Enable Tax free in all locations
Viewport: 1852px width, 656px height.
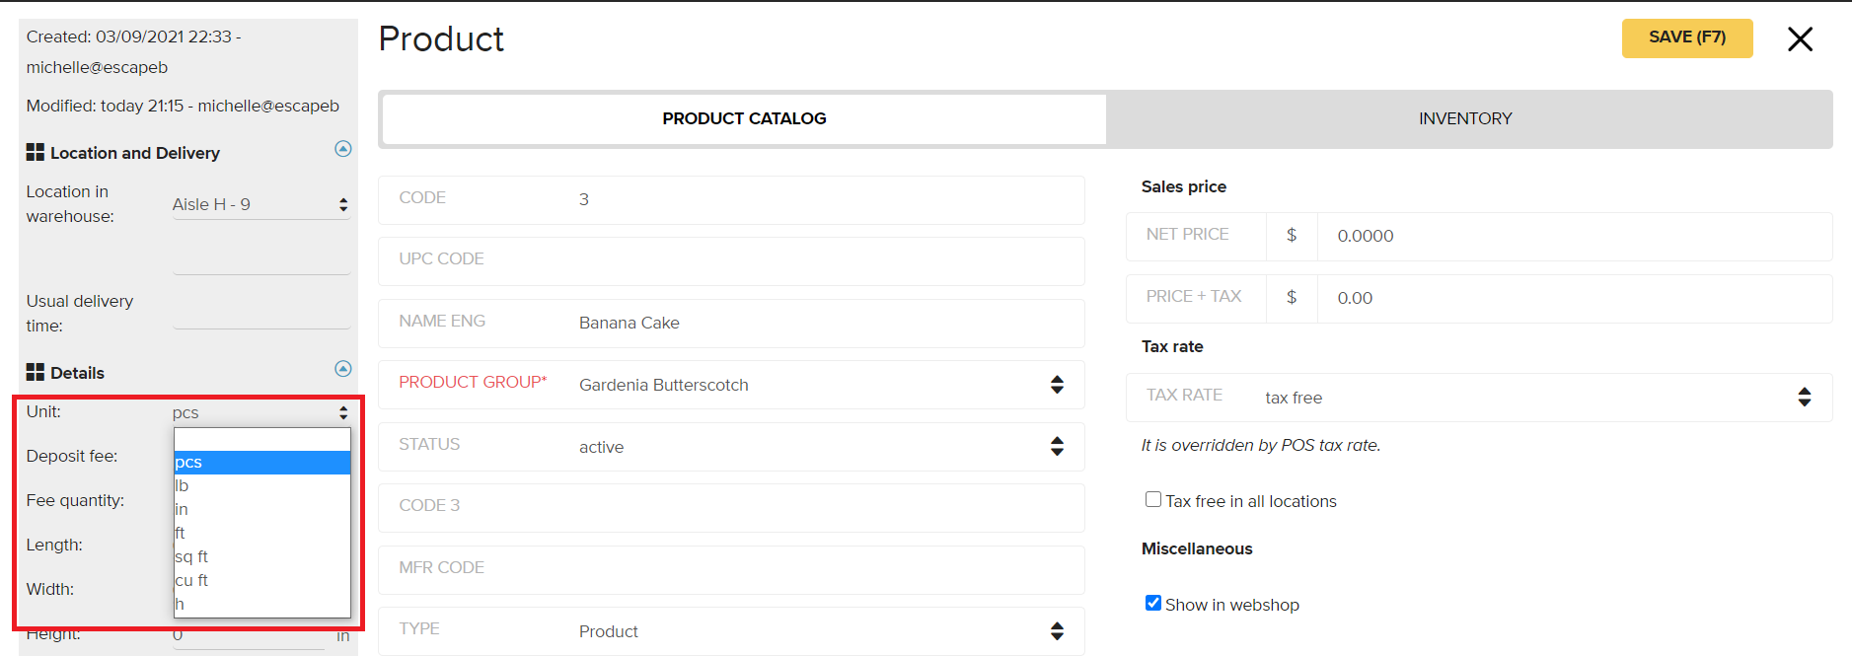tap(1152, 499)
